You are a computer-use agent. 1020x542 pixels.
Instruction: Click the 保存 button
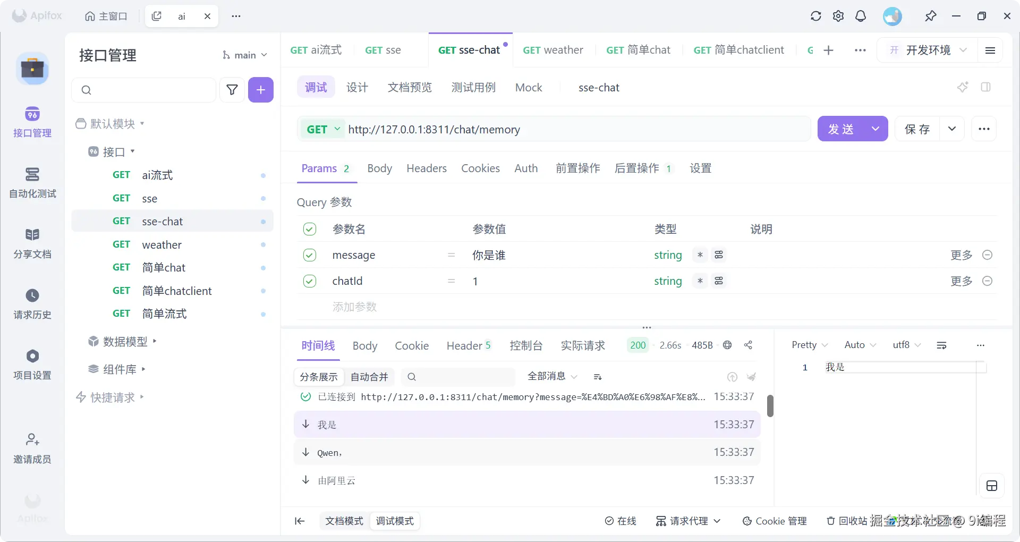(917, 129)
